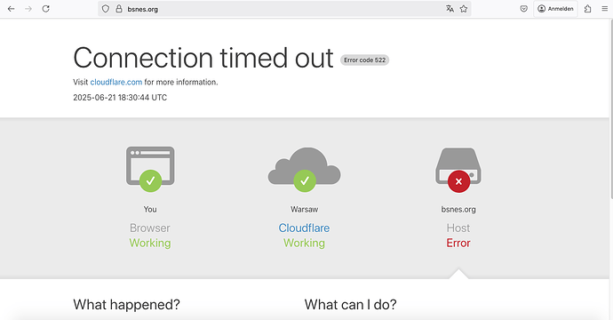Save page to Pocket

coord(524,9)
